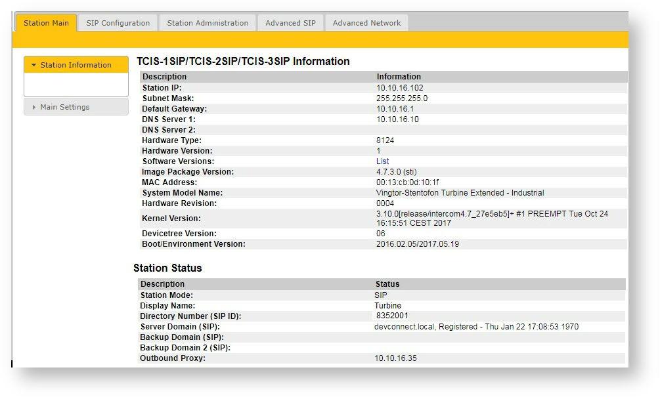Click the System Model Name value
660x399 pixels.
click(460, 193)
